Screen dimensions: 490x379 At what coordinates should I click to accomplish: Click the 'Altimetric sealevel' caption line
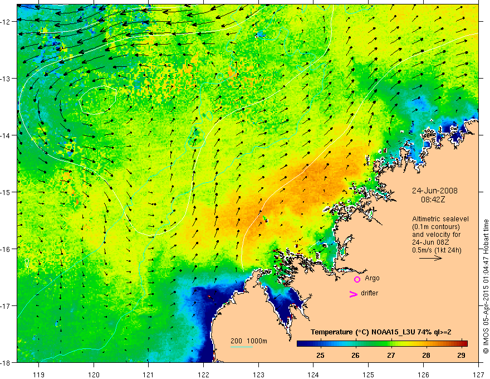coord(440,219)
